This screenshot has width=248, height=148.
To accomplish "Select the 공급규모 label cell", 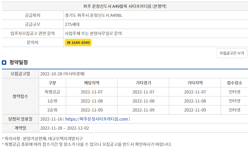I will coord(32,24).
